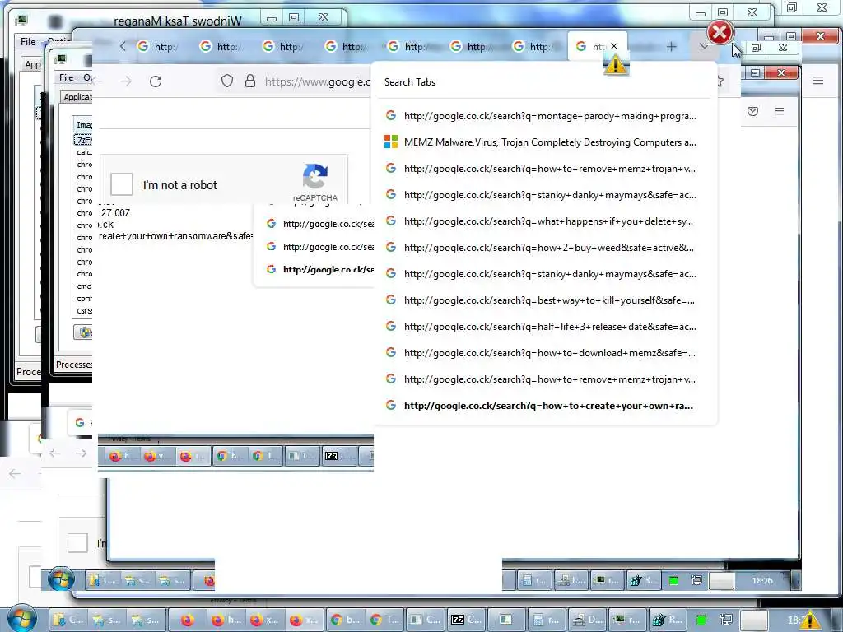Select Applications tab in front Task Manager
The image size is (843, 632).
(77, 97)
